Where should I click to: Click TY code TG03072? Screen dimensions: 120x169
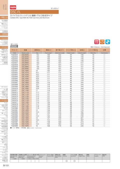[14, 92]
